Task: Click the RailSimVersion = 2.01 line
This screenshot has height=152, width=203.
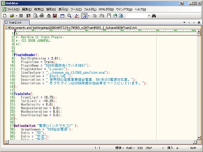Action: (x=41, y=58)
